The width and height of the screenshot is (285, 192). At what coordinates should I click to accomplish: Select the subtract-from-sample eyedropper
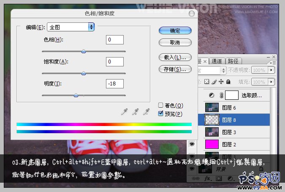tap(146, 112)
